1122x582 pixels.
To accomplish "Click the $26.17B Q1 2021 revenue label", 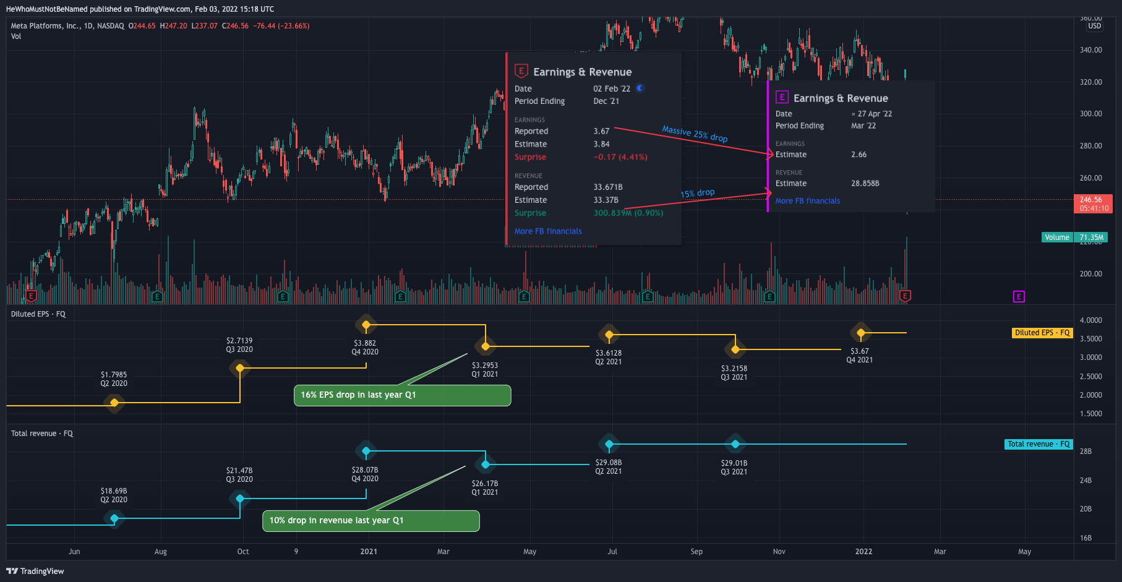I will 485,488.
